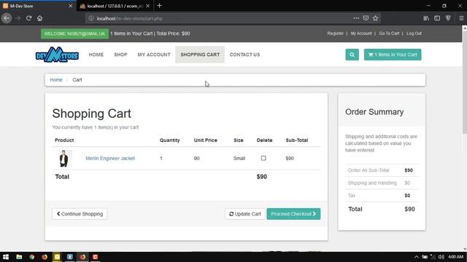Follow the Go To Cart link
The height and width of the screenshot is (262, 467).
pos(389,33)
